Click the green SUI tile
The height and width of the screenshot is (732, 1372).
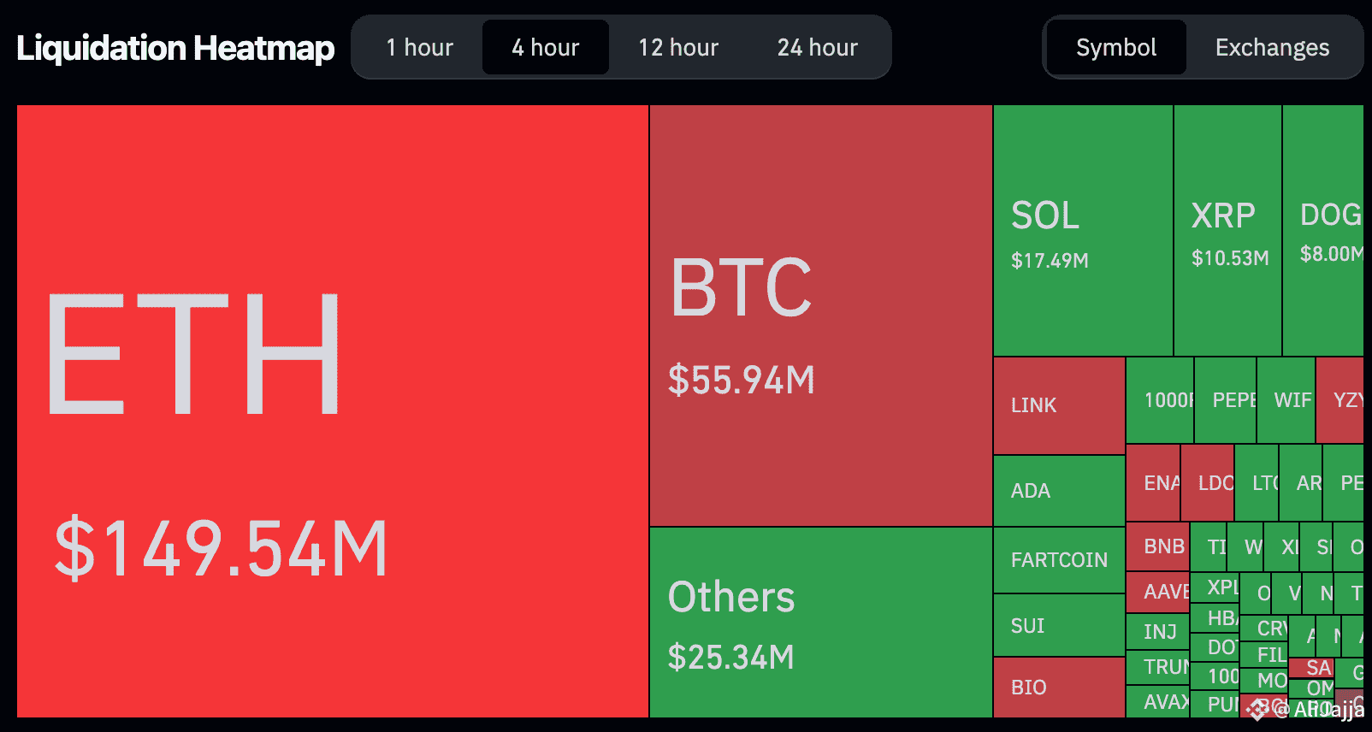(x=1059, y=626)
